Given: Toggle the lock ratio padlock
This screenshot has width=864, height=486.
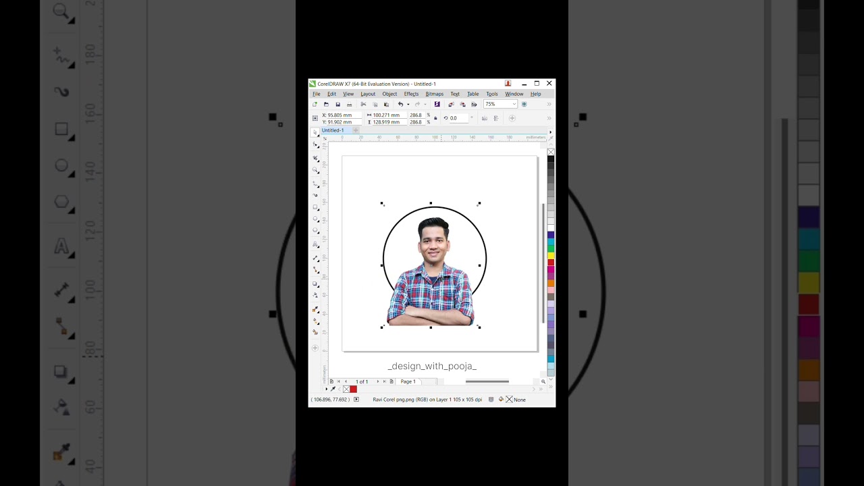Looking at the screenshot, I should coord(435,118).
